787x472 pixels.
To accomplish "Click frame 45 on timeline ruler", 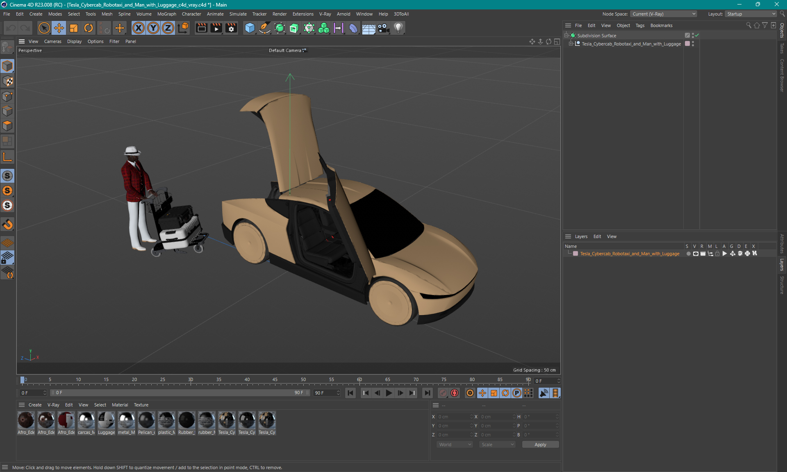I will pos(275,379).
